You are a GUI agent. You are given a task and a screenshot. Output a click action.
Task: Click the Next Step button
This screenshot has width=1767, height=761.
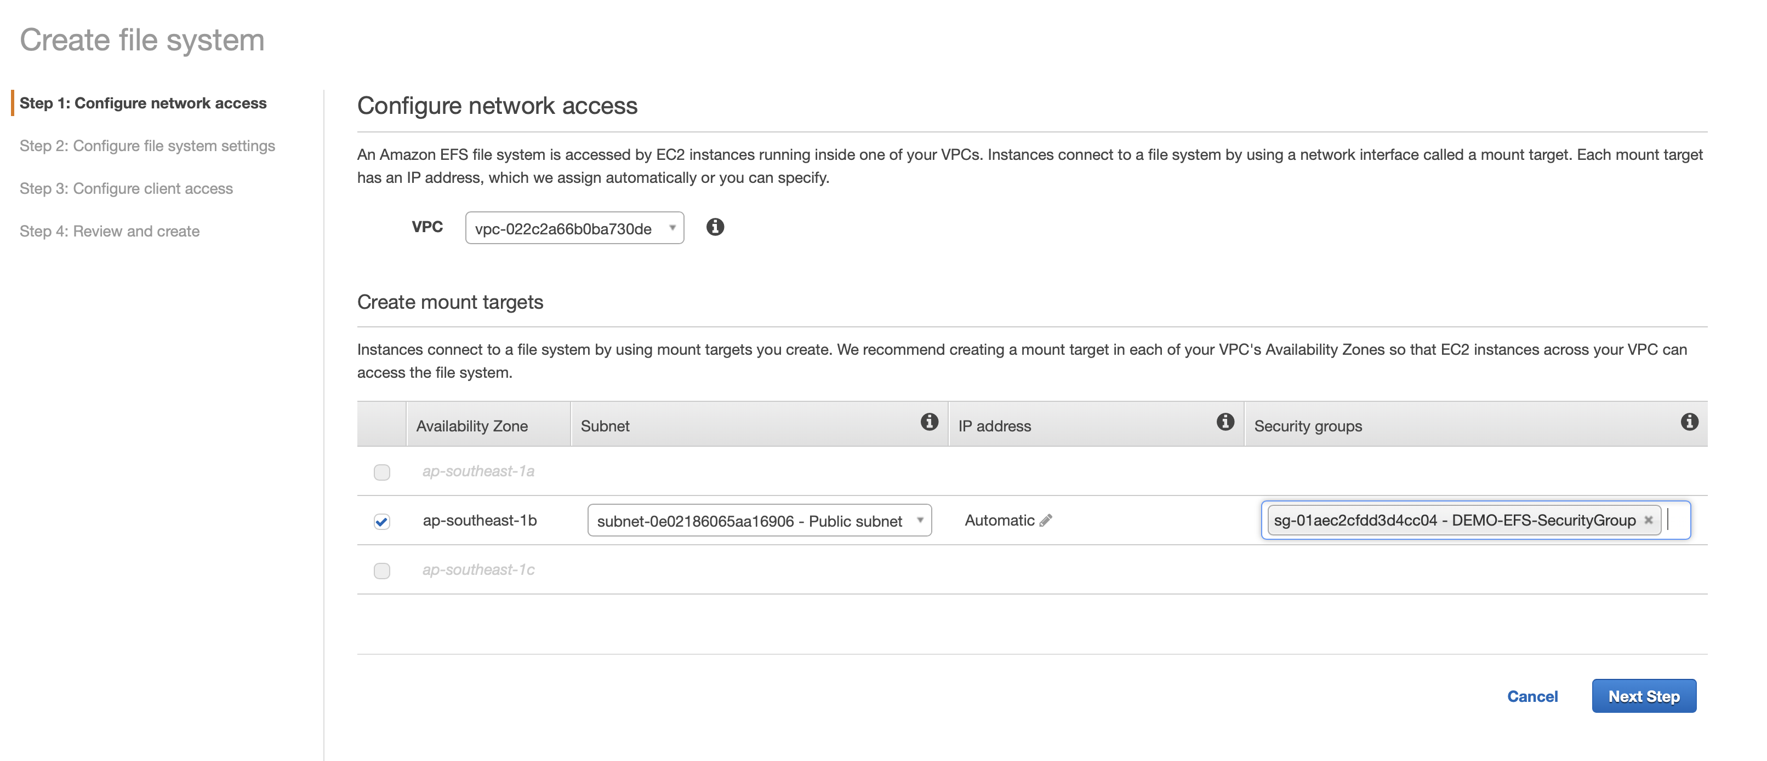point(1644,696)
